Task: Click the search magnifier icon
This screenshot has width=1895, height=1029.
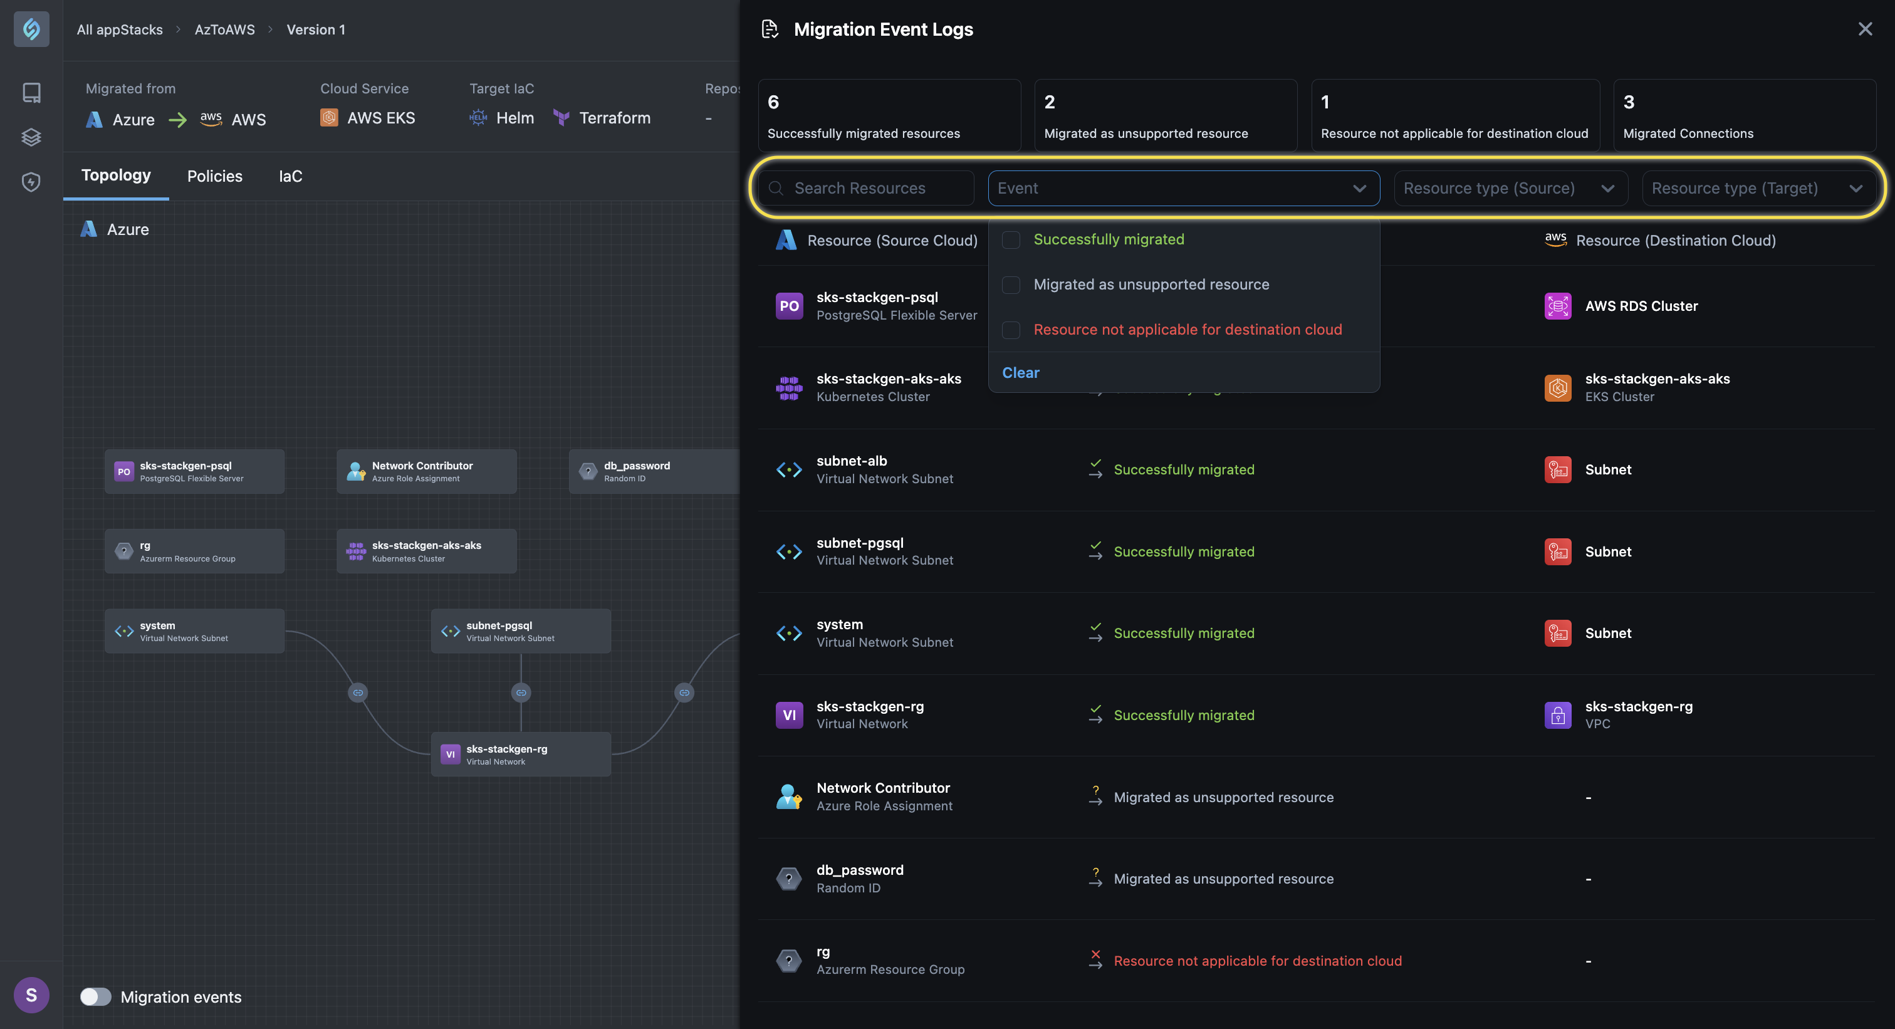Action: coord(775,188)
